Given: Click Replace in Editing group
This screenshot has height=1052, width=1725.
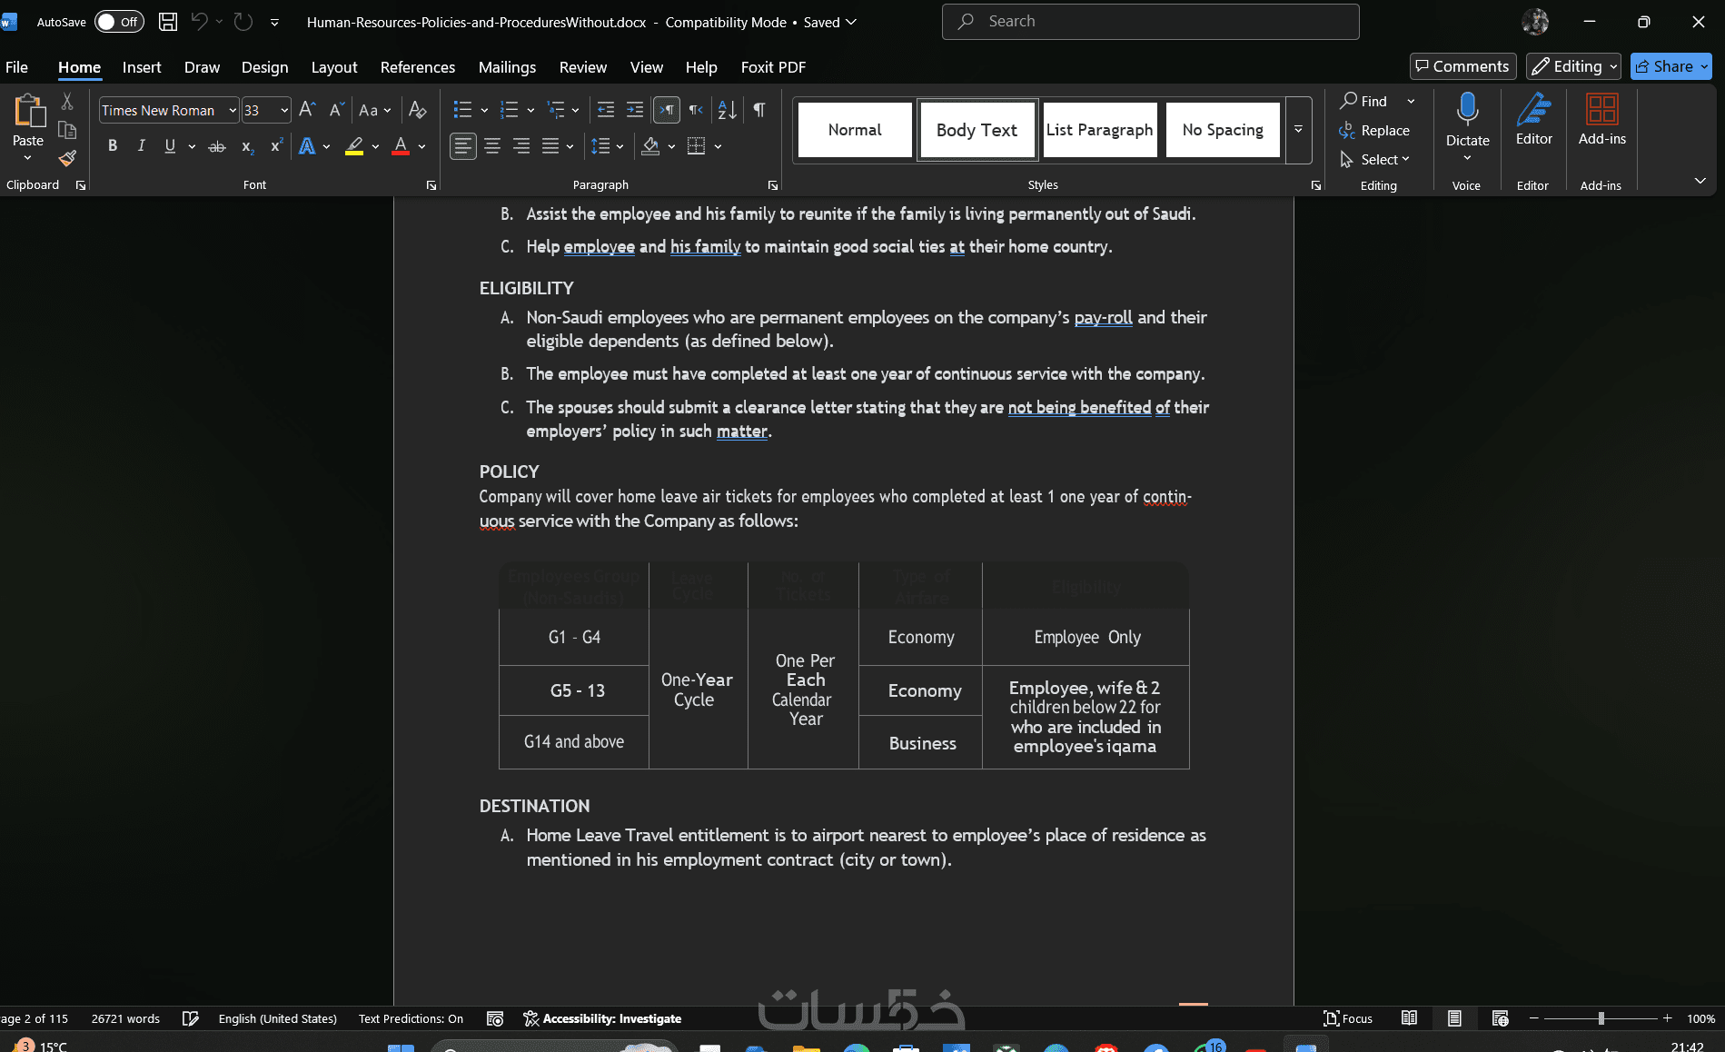Looking at the screenshot, I should pyautogui.click(x=1375, y=131).
